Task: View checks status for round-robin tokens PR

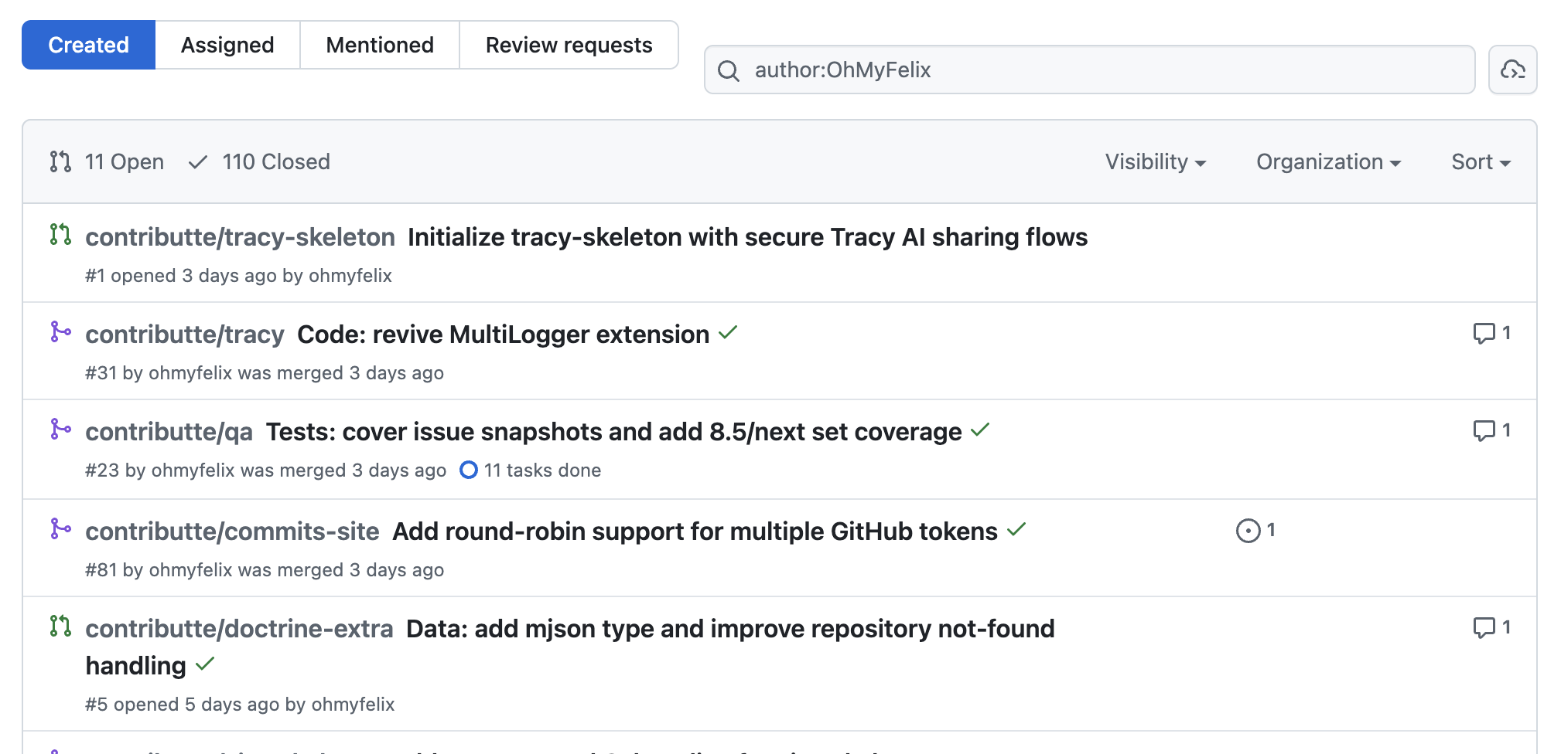Action: point(1016,530)
